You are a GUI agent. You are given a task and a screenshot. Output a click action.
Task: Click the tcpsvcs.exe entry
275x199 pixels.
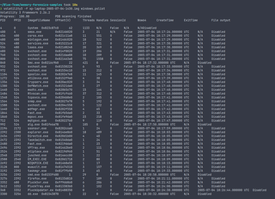pyautogui.click(x=37, y=97)
